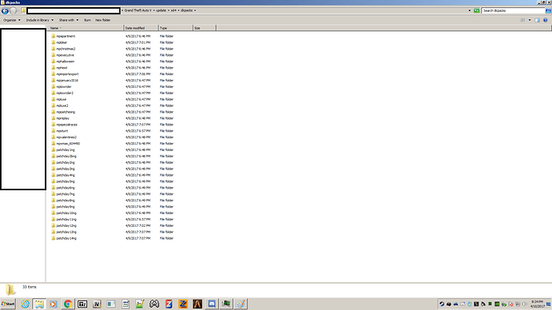Go back with the blue Back arrow
The height and width of the screenshot is (310, 552).
click(x=5, y=11)
